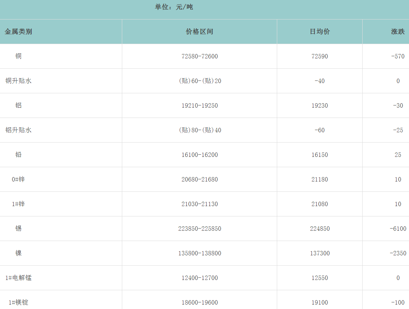Click aluminum price range 19210-19250
This screenshot has height=309, width=409.
click(x=200, y=105)
